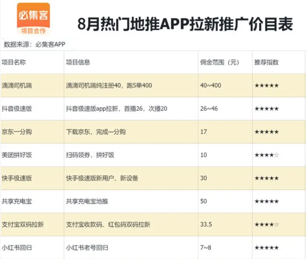306x259 pixels.
Task: Click the 40~400 commission value
Action: click(x=211, y=86)
